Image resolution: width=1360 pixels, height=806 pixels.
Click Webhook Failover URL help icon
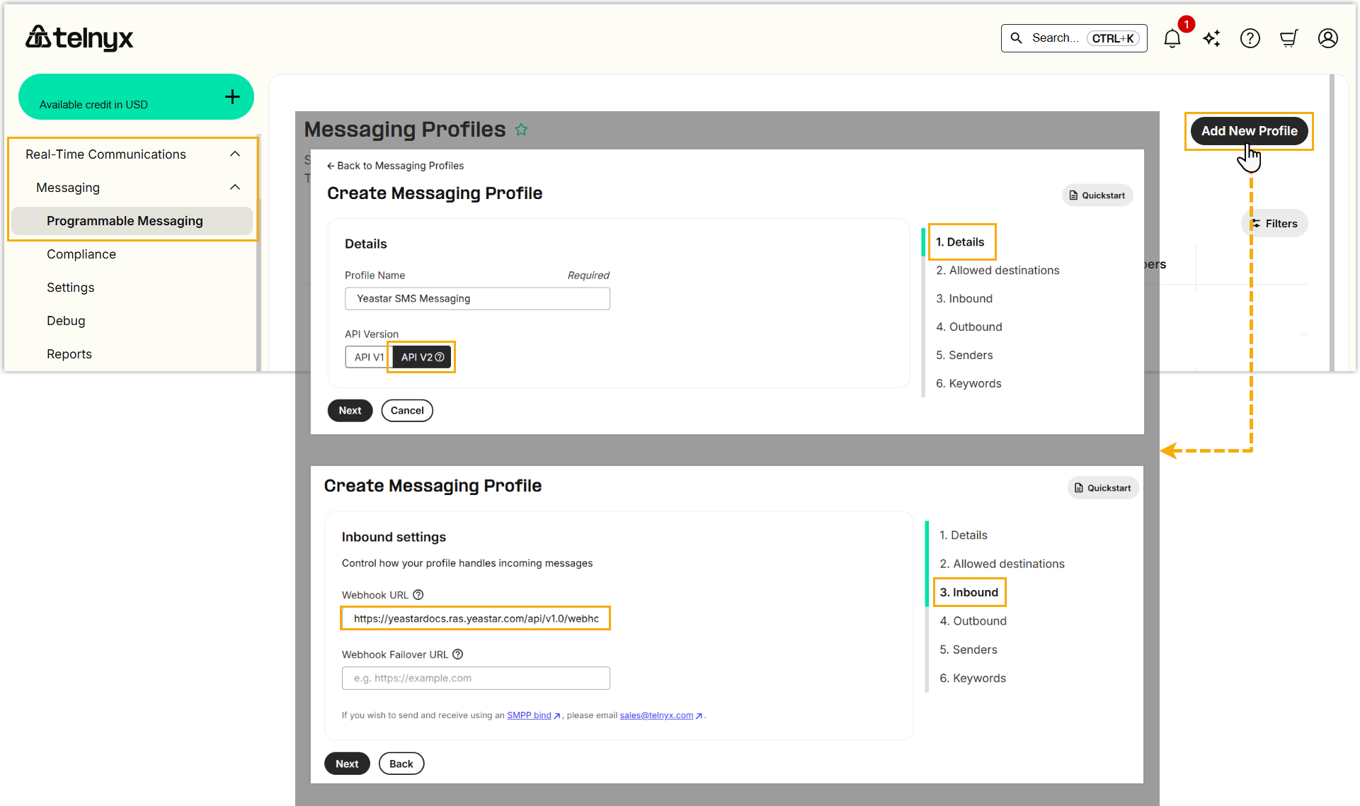coord(458,654)
